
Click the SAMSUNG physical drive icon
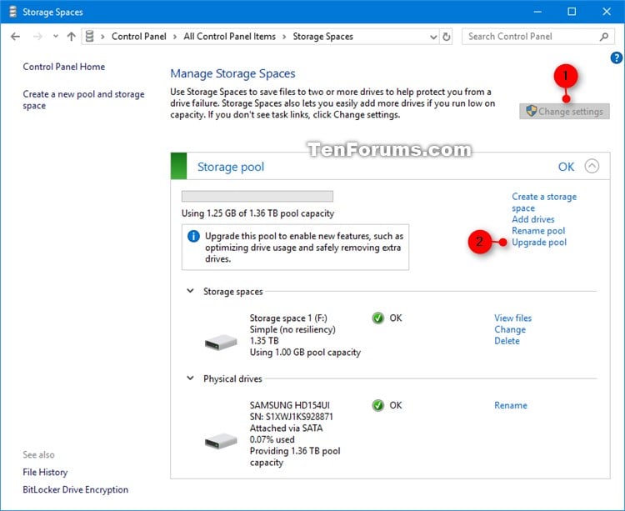tap(221, 441)
